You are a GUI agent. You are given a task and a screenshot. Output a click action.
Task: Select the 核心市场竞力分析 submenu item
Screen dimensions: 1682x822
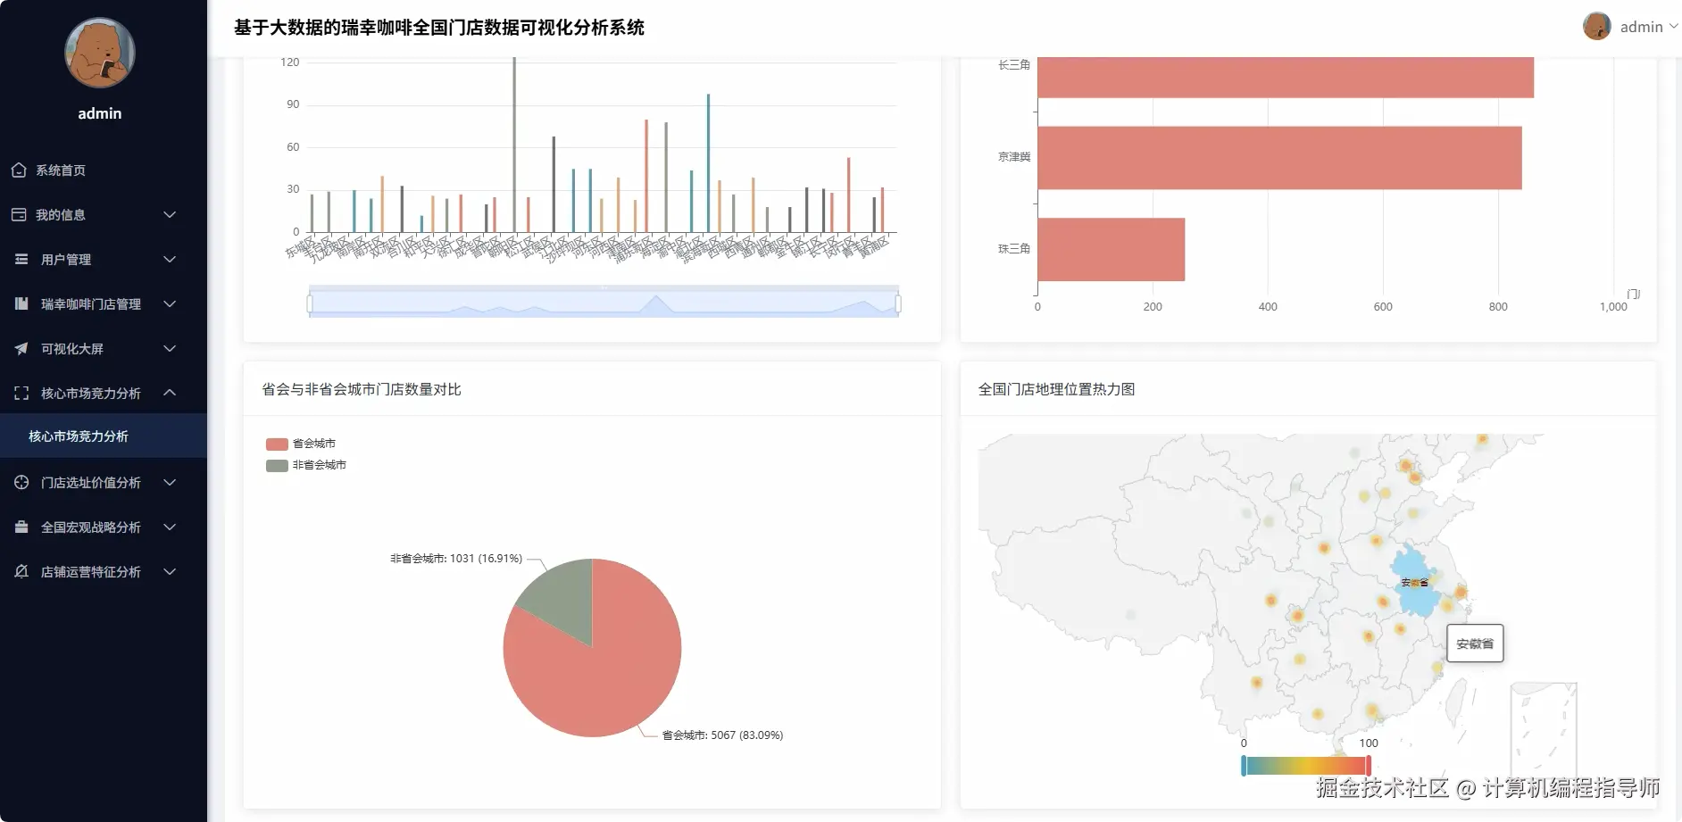click(104, 436)
